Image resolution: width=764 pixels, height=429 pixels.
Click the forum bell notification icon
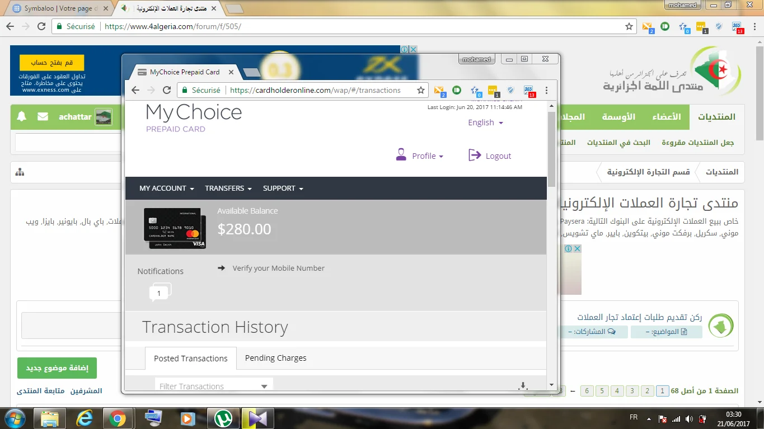(x=22, y=117)
